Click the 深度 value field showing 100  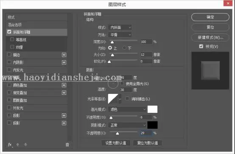pos(146,42)
